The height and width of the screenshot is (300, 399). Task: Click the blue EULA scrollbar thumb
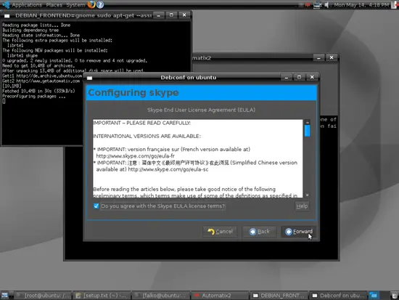tap(307, 131)
